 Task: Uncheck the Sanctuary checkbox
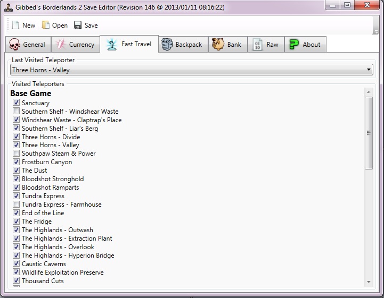16,103
